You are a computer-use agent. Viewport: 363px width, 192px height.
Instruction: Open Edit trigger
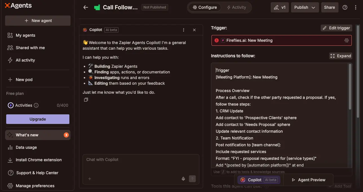coord(336,28)
